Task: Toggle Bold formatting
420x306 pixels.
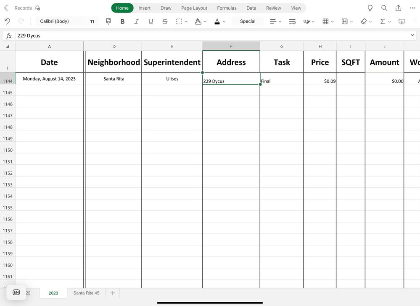Action: pyautogui.click(x=122, y=21)
